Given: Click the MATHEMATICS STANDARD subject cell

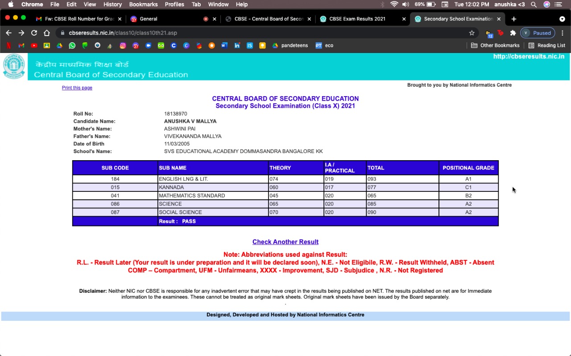Looking at the screenshot, I should click(213, 196).
